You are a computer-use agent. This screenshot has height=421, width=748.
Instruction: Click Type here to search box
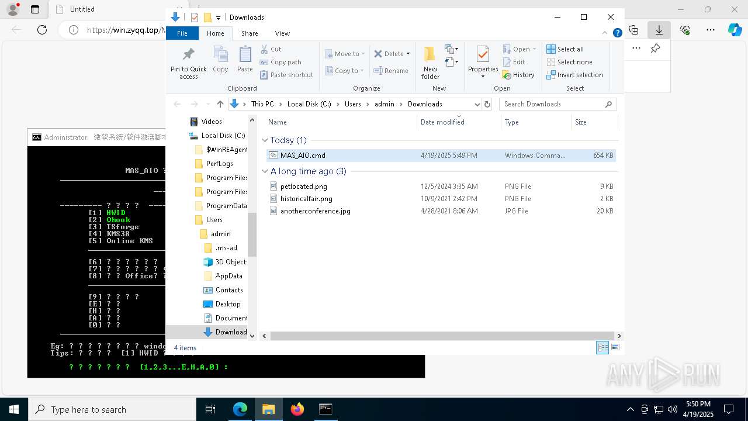(112, 409)
